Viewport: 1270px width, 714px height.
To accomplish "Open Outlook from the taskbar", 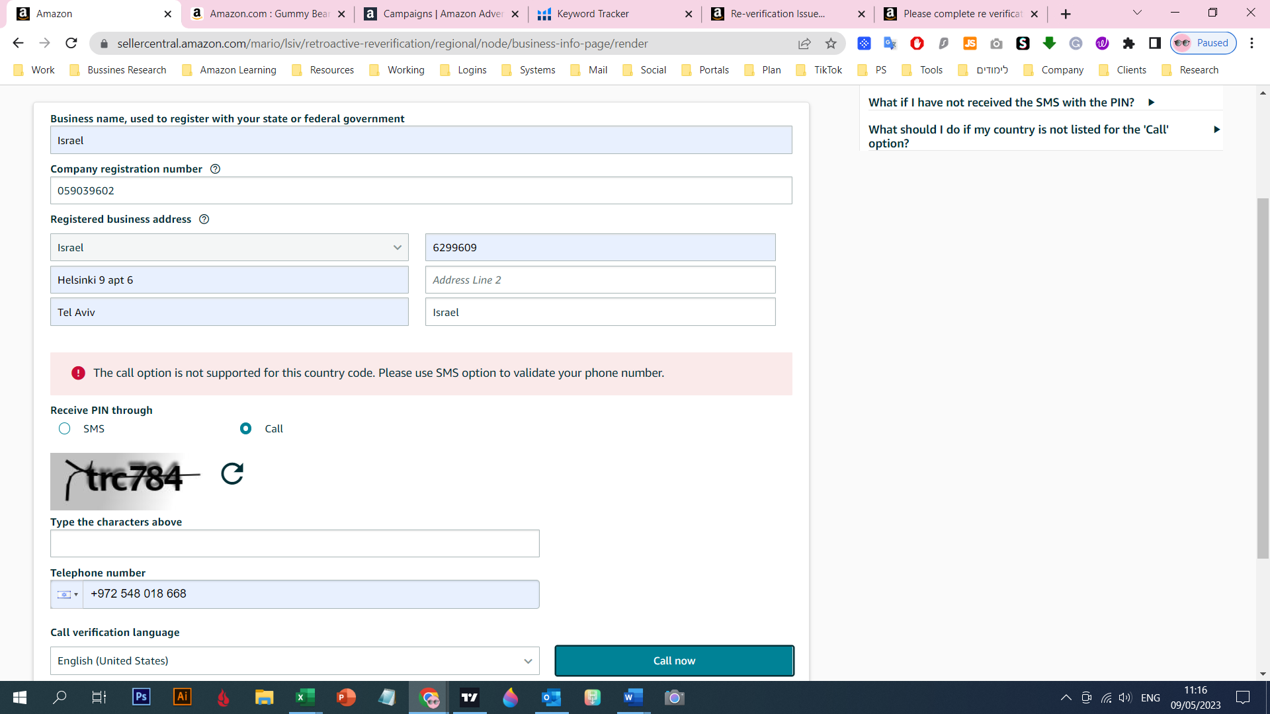I will click(x=551, y=697).
